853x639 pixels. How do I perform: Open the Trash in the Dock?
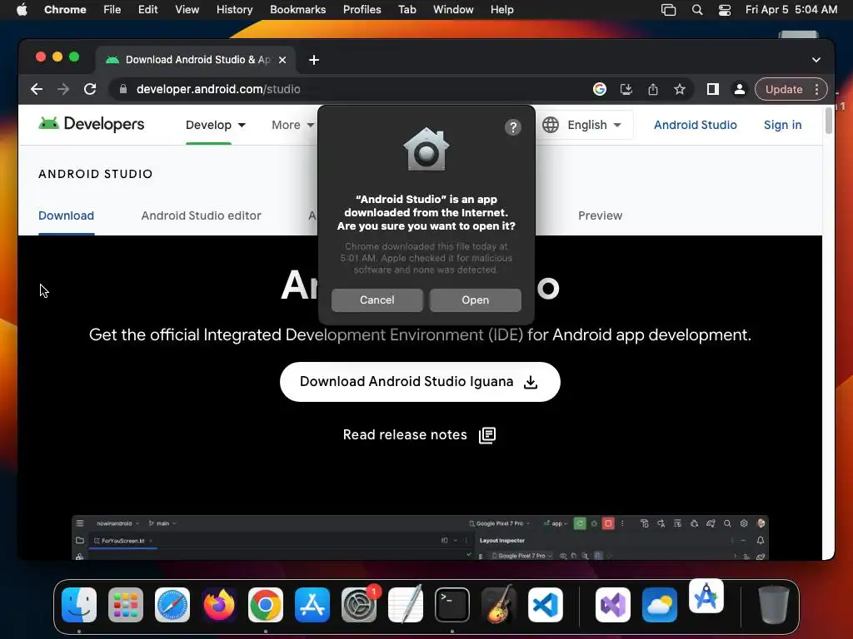tap(773, 605)
